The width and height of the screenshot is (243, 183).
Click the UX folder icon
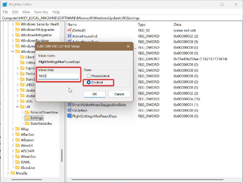pyautogui.click(x=22, y=107)
